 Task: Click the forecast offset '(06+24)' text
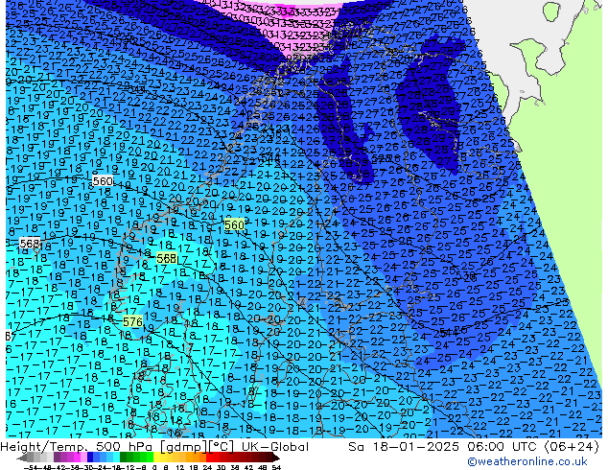(572, 447)
